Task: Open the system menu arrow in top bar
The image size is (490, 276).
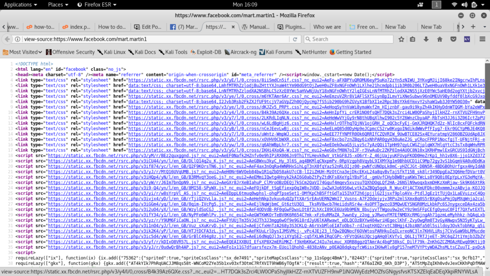Action: [x=483, y=5]
